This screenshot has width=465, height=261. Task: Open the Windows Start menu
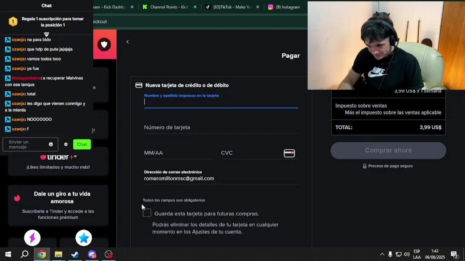pos(8,254)
